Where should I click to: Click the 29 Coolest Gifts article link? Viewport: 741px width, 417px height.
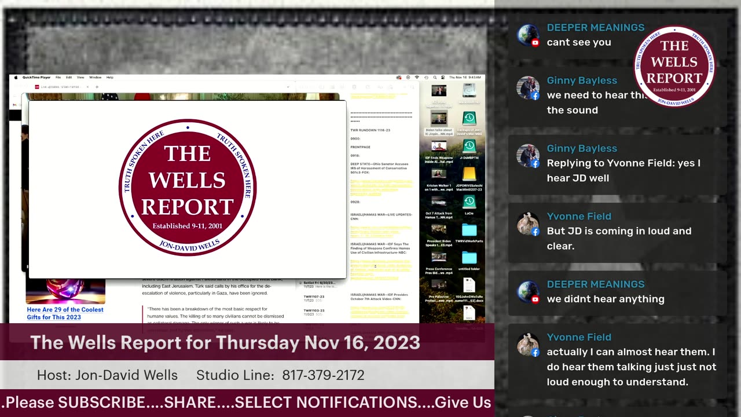coord(65,313)
